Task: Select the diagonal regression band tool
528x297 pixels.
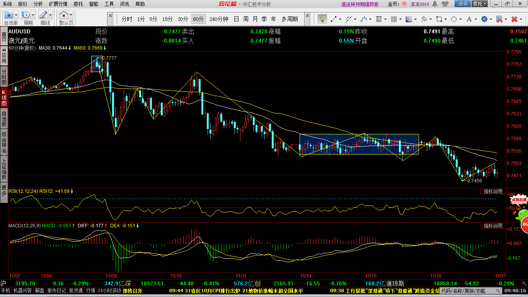Action: pyautogui.click(x=424, y=19)
